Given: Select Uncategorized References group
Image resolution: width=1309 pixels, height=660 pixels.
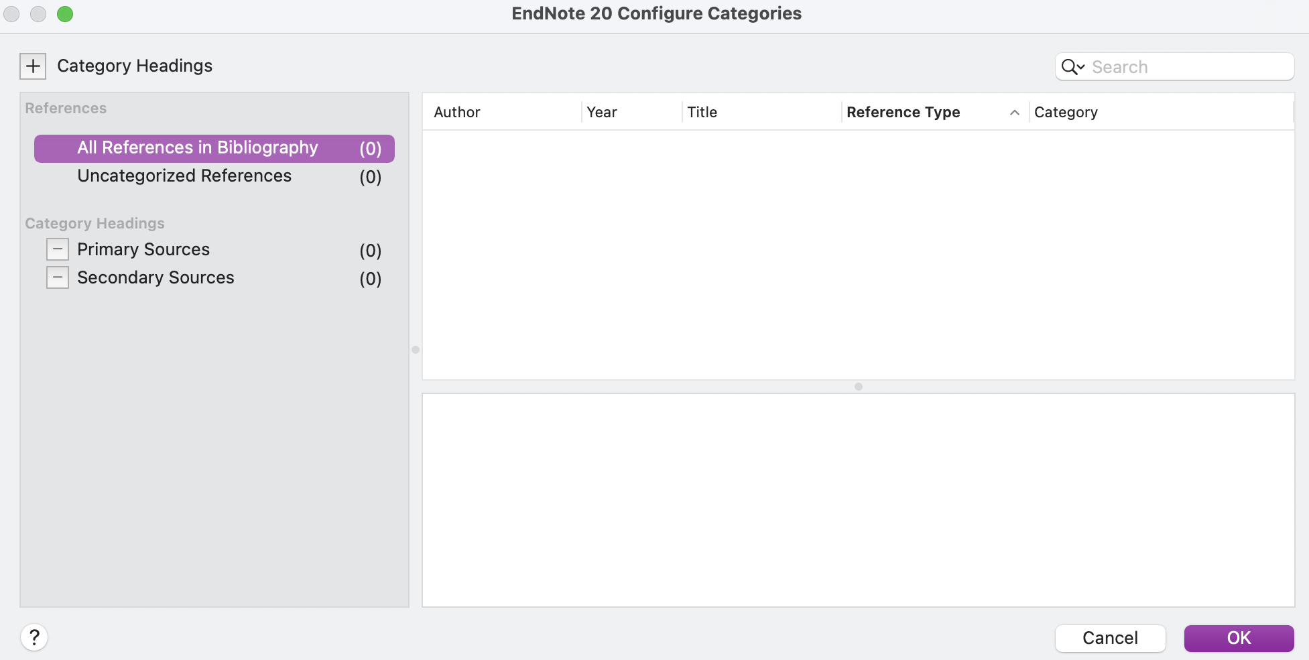Looking at the screenshot, I should (x=184, y=176).
